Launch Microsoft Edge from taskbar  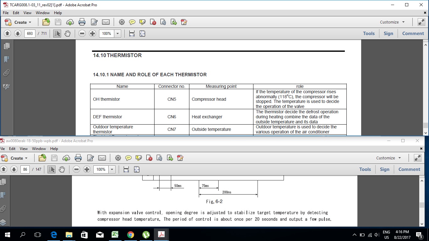coord(54,234)
